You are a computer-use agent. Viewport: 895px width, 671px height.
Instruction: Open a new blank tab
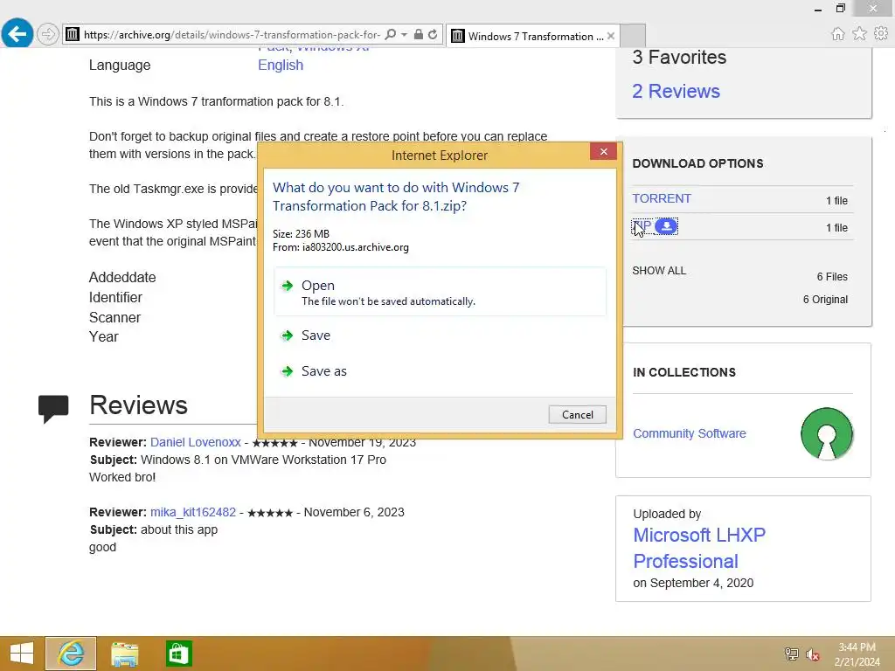coord(633,36)
